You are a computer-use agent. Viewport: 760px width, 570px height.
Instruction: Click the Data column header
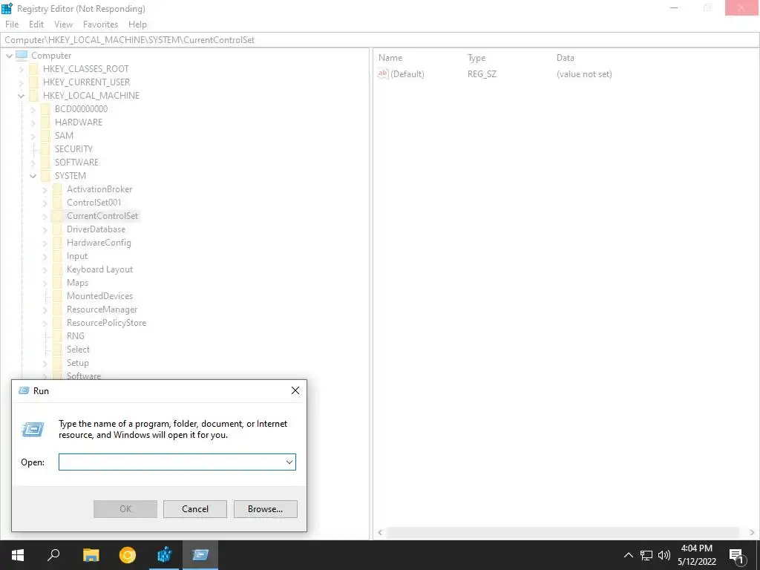pos(565,58)
